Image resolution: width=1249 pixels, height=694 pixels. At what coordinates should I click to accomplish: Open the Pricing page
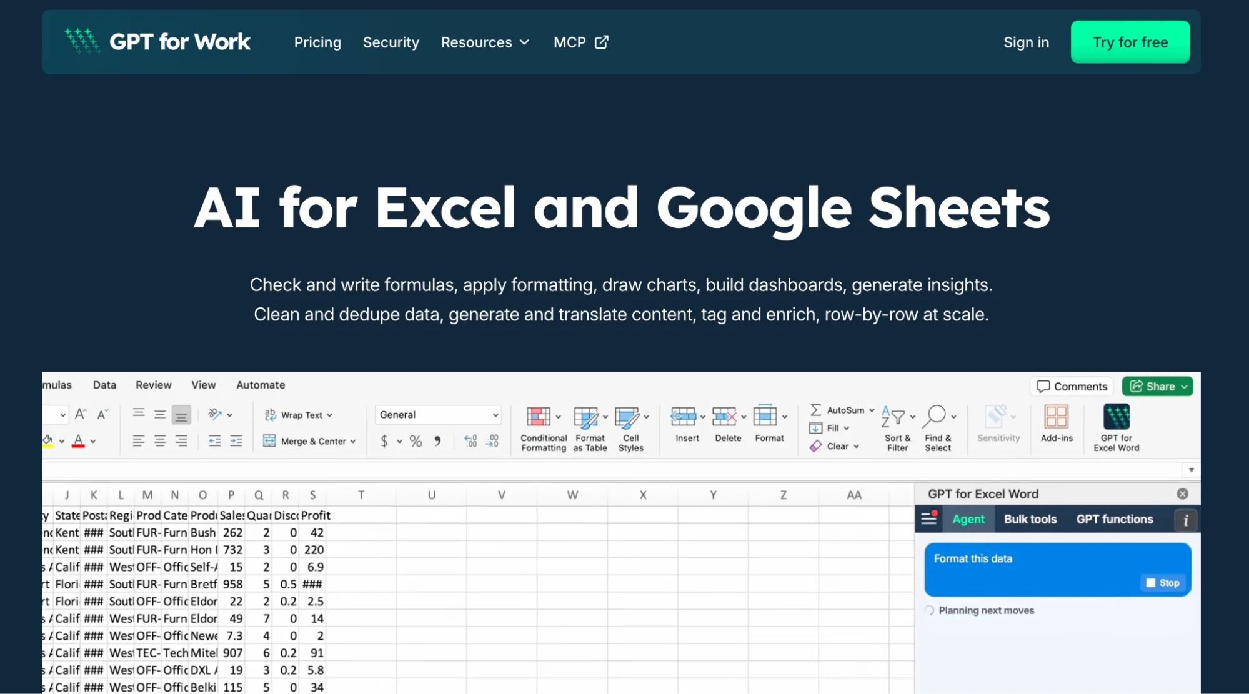tap(317, 42)
